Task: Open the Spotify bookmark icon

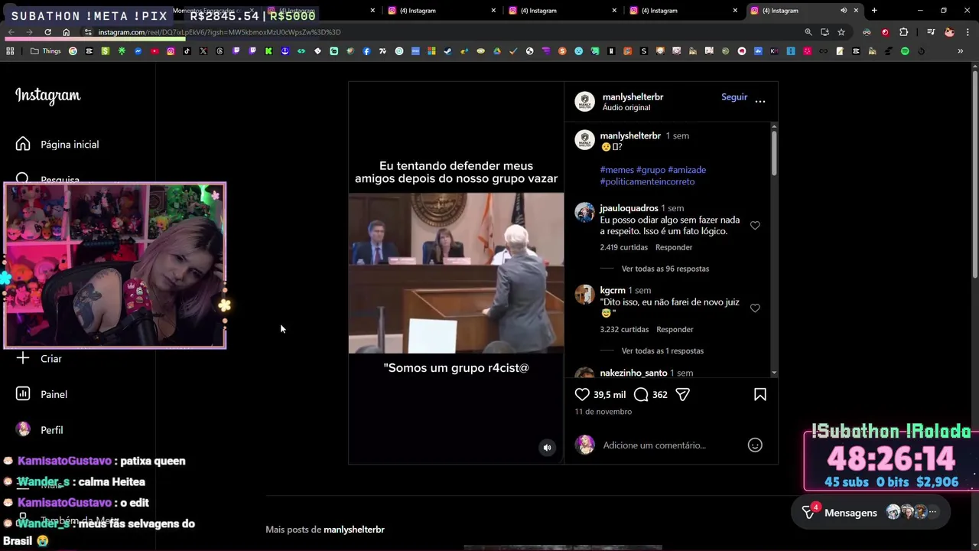Action: (905, 51)
